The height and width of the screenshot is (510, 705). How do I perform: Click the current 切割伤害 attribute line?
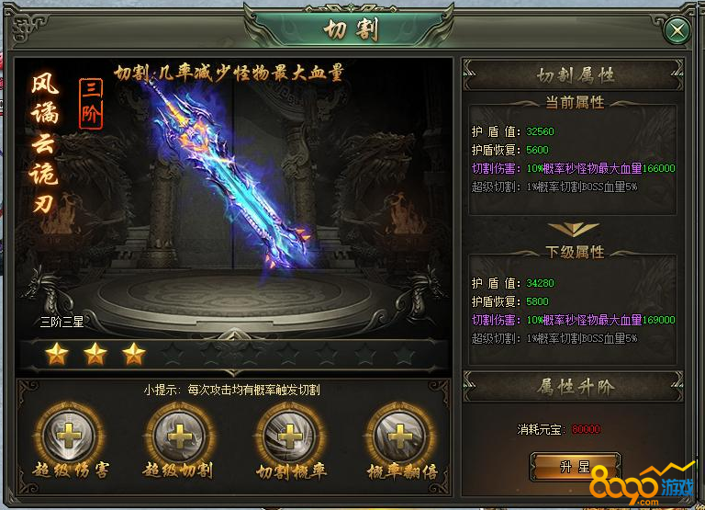[573, 168]
